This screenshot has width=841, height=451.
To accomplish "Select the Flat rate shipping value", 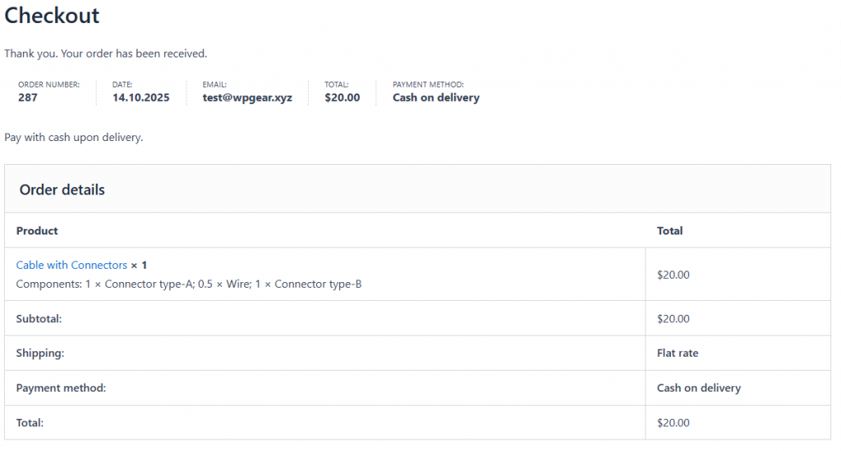I will pos(678,353).
